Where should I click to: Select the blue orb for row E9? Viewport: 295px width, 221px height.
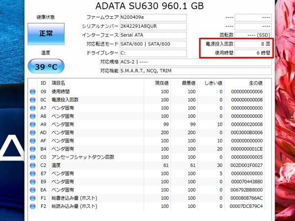tap(32, 182)
